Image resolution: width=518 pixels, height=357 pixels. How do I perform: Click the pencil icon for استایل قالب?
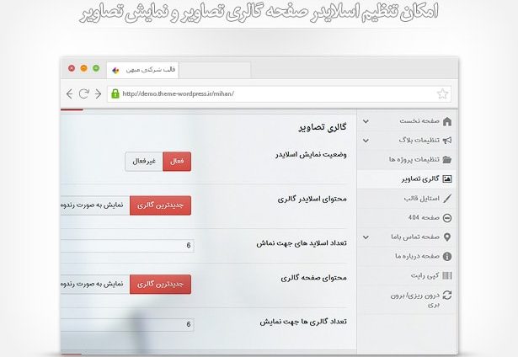tap(446, 199)
